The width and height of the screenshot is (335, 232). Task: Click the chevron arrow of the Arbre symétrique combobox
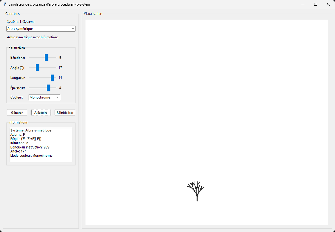[73, 28]
